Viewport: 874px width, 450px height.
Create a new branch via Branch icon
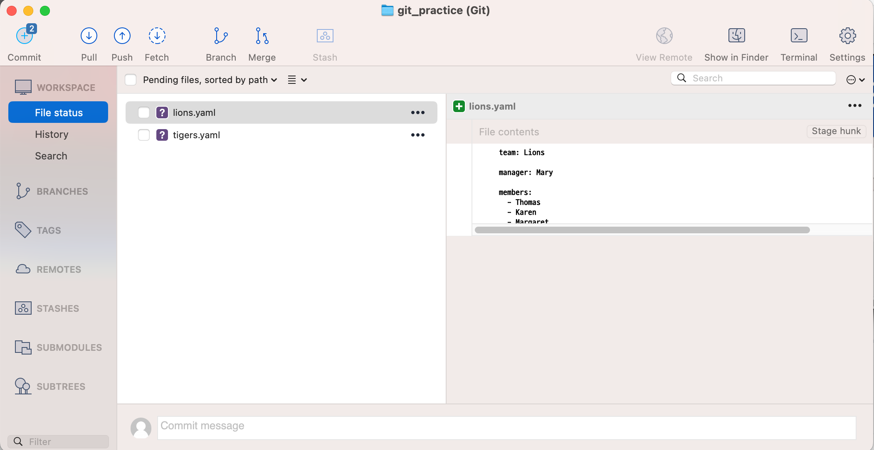221,36
